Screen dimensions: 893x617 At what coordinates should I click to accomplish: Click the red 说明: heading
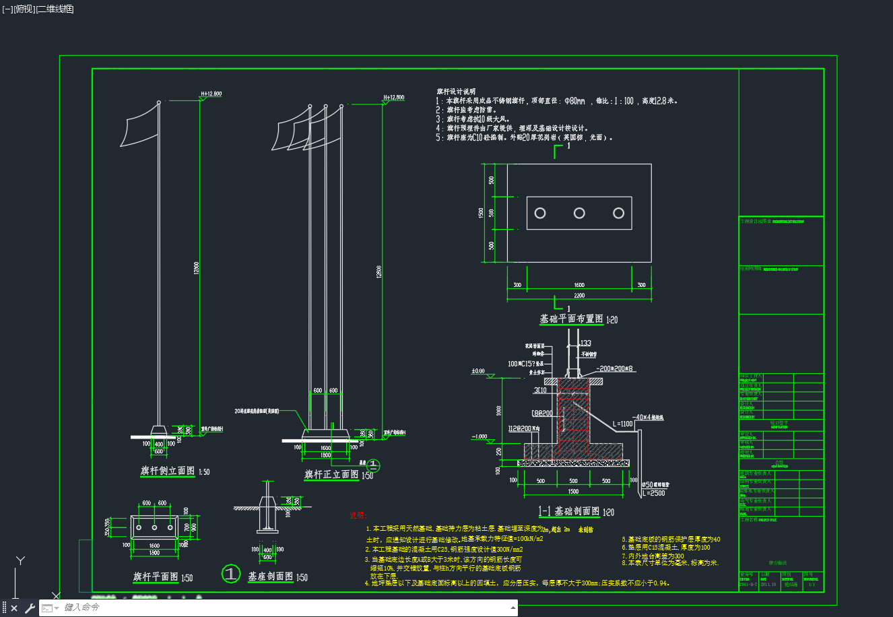(359, 515)
